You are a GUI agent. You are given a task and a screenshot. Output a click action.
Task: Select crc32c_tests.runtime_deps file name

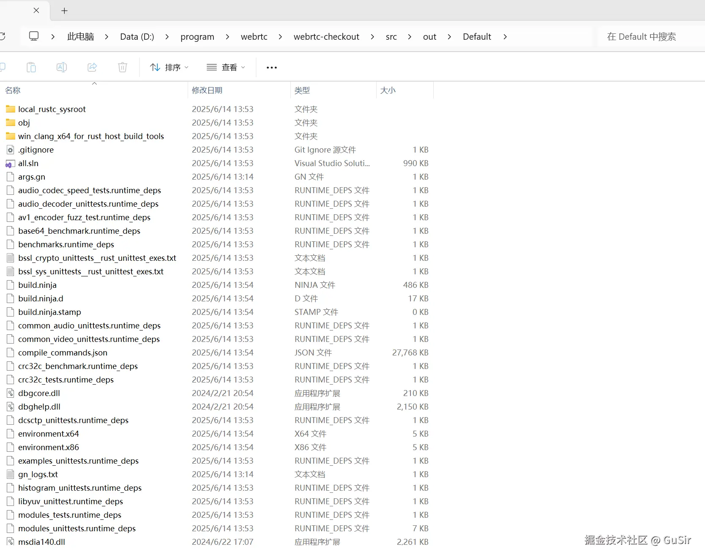pyautogui.click(x=66, y=380)
